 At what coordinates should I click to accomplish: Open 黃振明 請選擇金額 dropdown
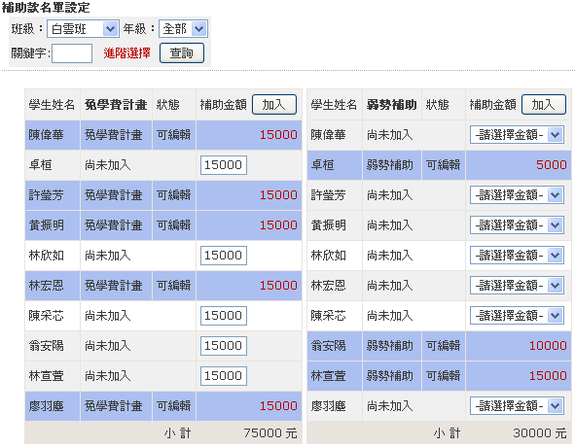[517, 225]
